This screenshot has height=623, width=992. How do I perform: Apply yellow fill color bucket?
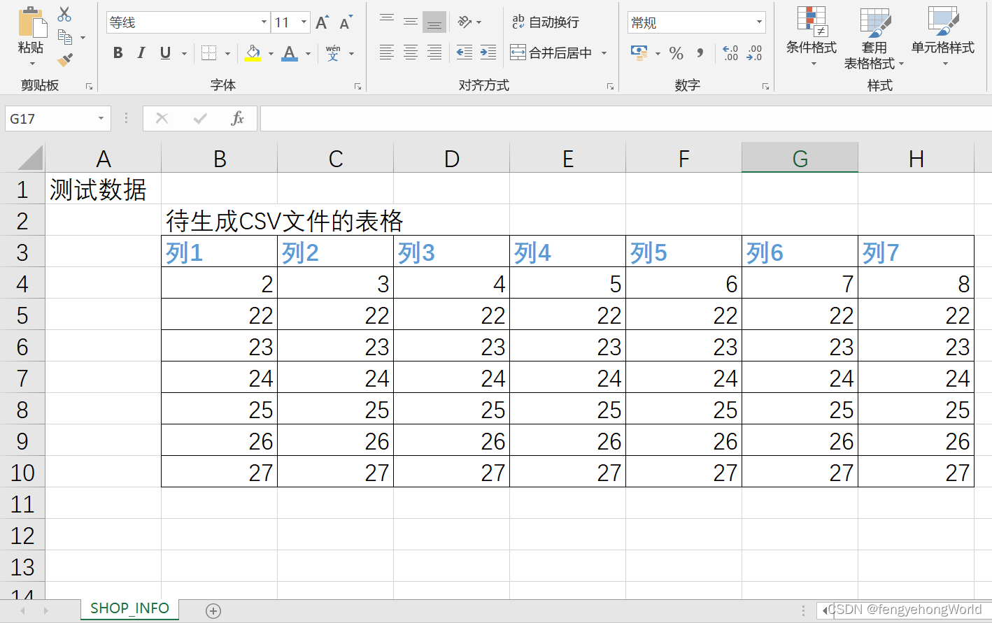pyautogui.click(x=253, y=52)
